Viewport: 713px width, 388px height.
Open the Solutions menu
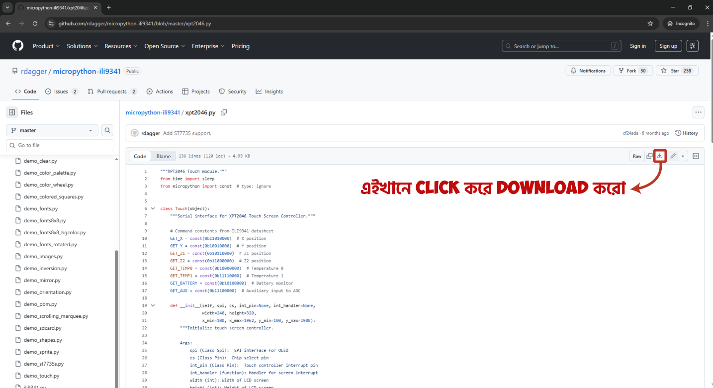(x=82, y=46)
